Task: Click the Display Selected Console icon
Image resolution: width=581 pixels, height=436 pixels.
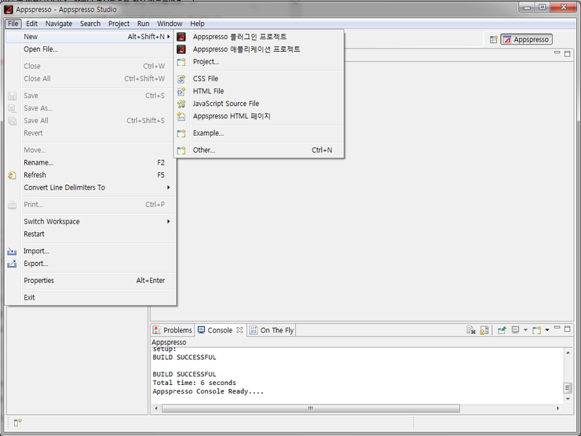Action: [516, 330]
